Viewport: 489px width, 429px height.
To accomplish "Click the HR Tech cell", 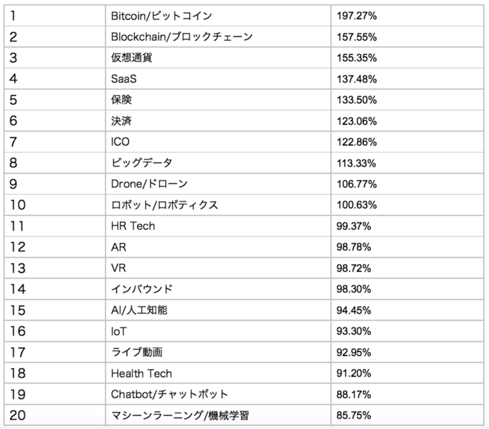I will coord(133,226).
